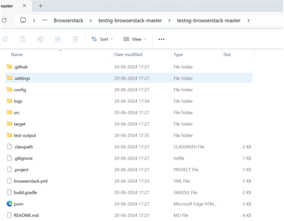Expand chevron after last testng-browserstack-master breadcrumb

pos(248,20)
